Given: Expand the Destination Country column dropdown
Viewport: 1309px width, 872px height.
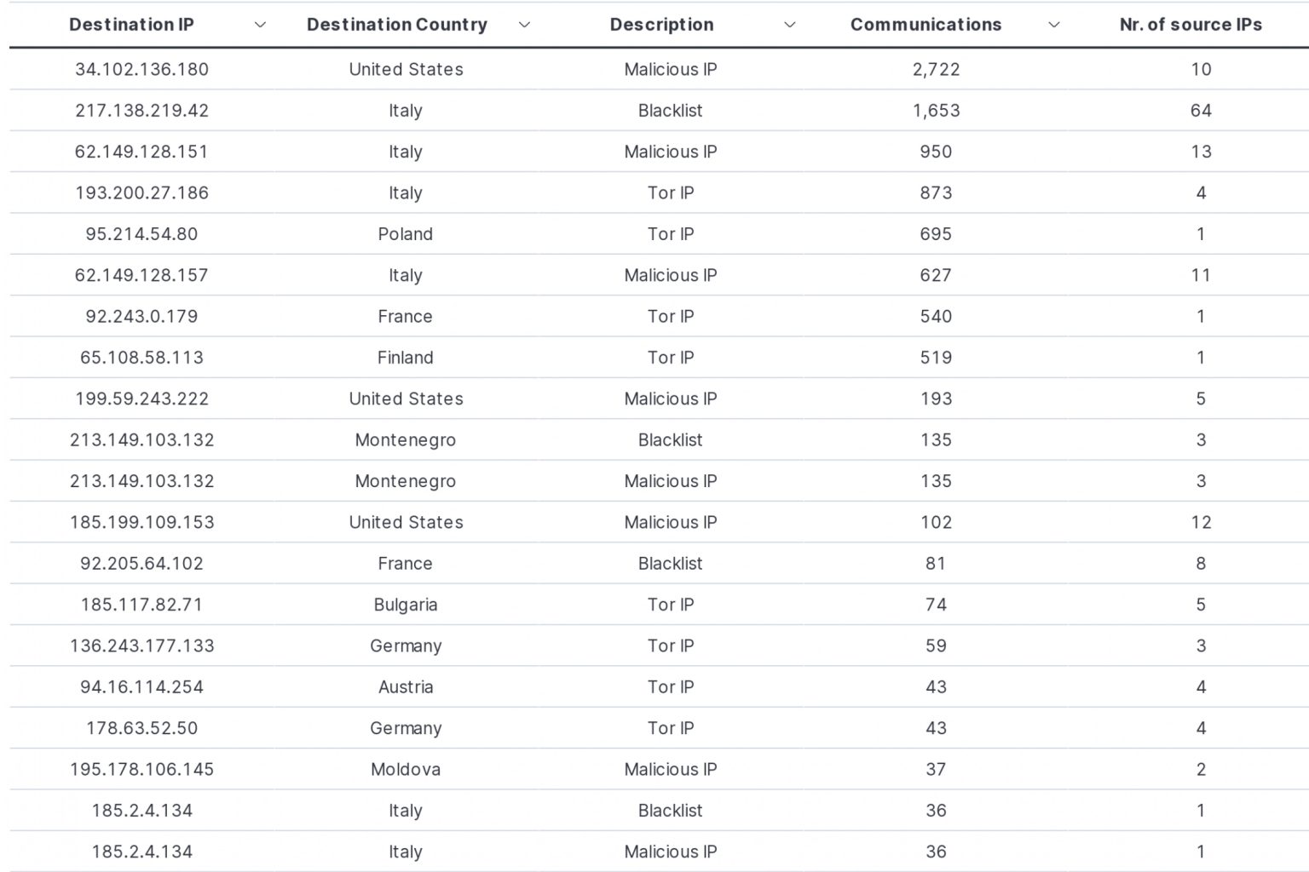Looking at the screenshot, I should coord(525,25).
